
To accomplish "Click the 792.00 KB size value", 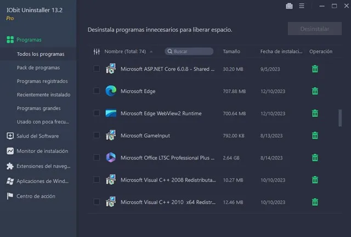I will pos(234,136).
